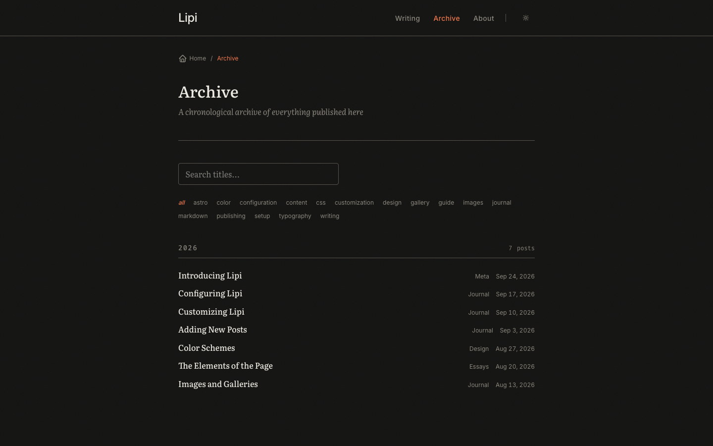Open the post Adding New Posts
Screen dimensions: 713x446
212,330
